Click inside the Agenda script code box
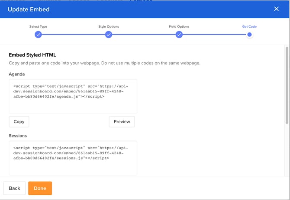The height and width of the screenshot is (200, 290). [x=73, y=96]
